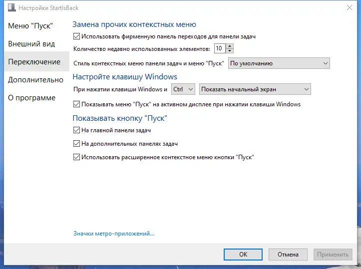The image size is (361, 269).
Task: Disable расширенное контекстное меню кнопки "Пуск"
Action: (76, 157)
